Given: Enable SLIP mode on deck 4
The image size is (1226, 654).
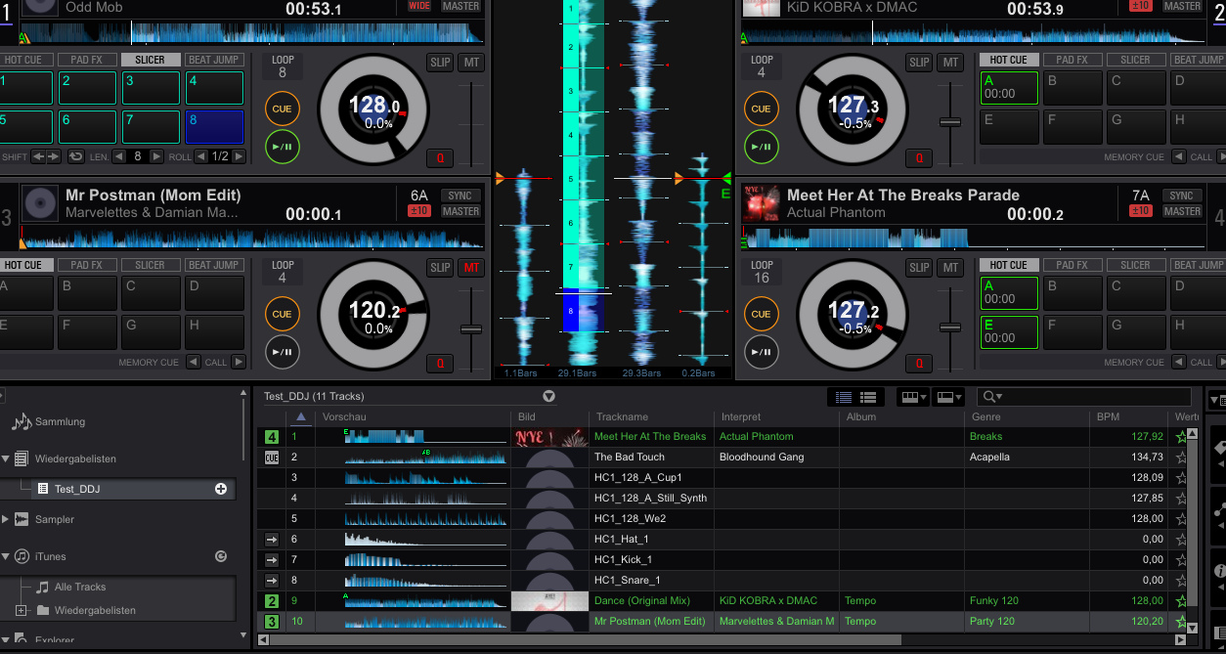Looking at the screenshot, I should click(x=919, y=268).
